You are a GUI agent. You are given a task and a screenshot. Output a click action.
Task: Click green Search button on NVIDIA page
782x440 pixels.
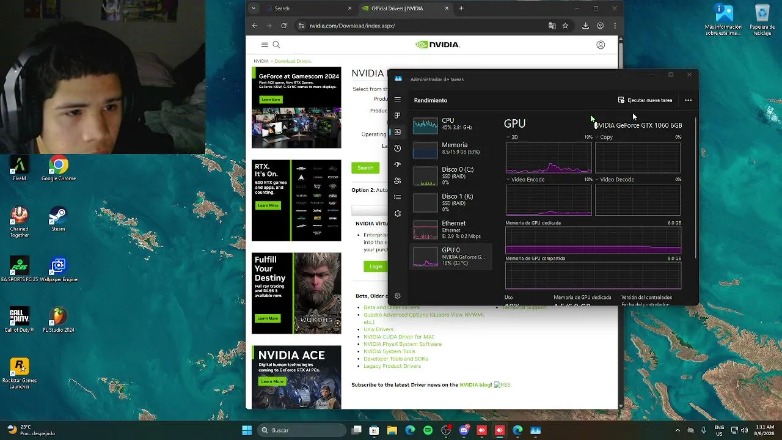coord(365,168)
